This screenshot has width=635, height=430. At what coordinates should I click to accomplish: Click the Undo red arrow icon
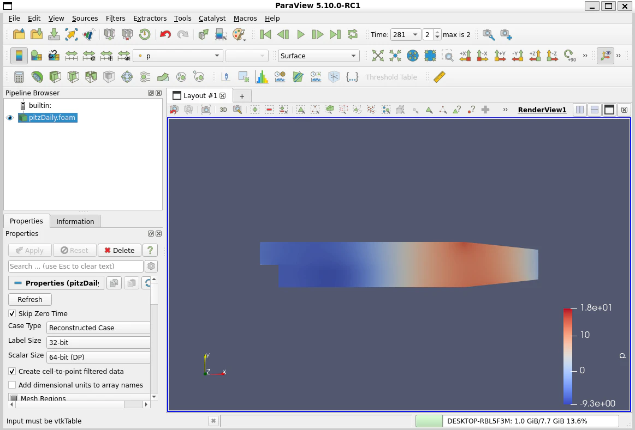[x=165, y=34]
